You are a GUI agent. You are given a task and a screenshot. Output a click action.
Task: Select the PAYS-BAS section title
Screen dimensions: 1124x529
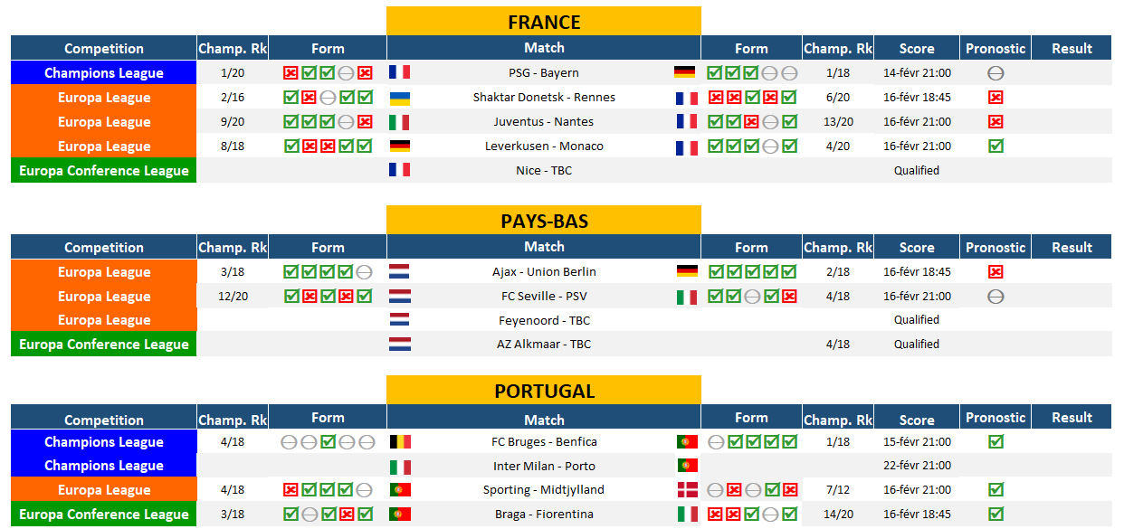pos(544,221)
